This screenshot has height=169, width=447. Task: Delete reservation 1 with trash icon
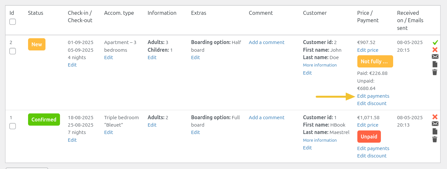pos(435,139)
